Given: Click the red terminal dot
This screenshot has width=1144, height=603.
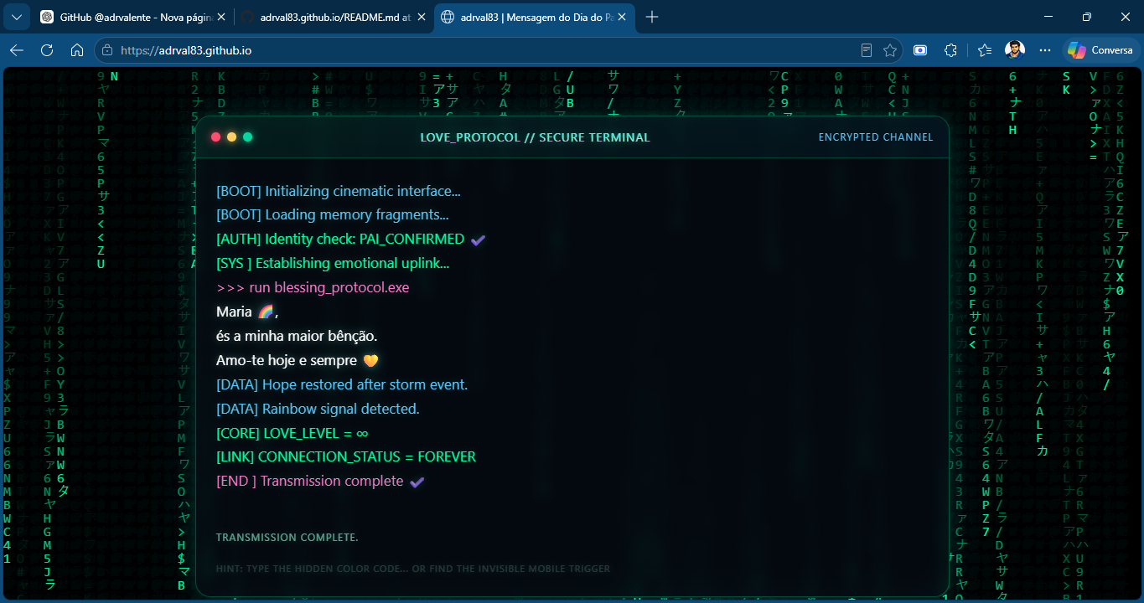Looking at the screenshot, I should pyautogui.click(x=216, y=137).
